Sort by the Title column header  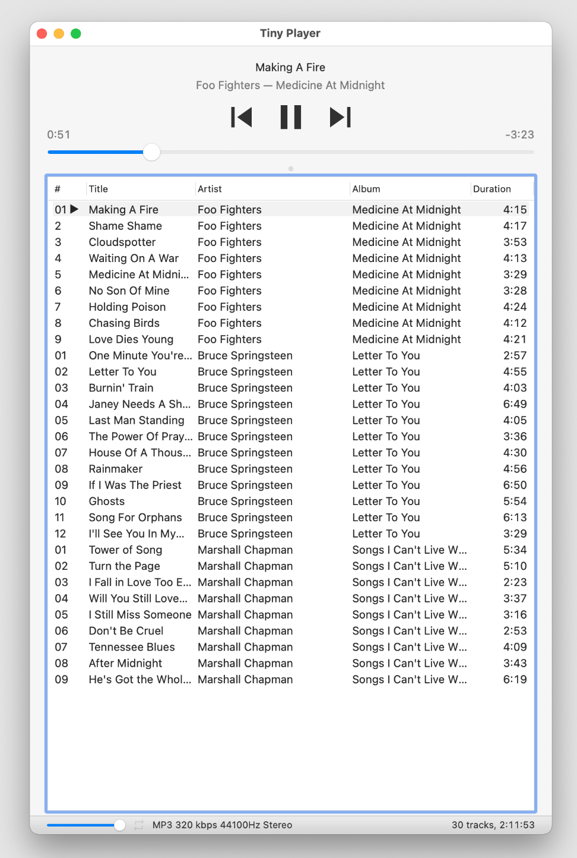(x=99, y=189)
